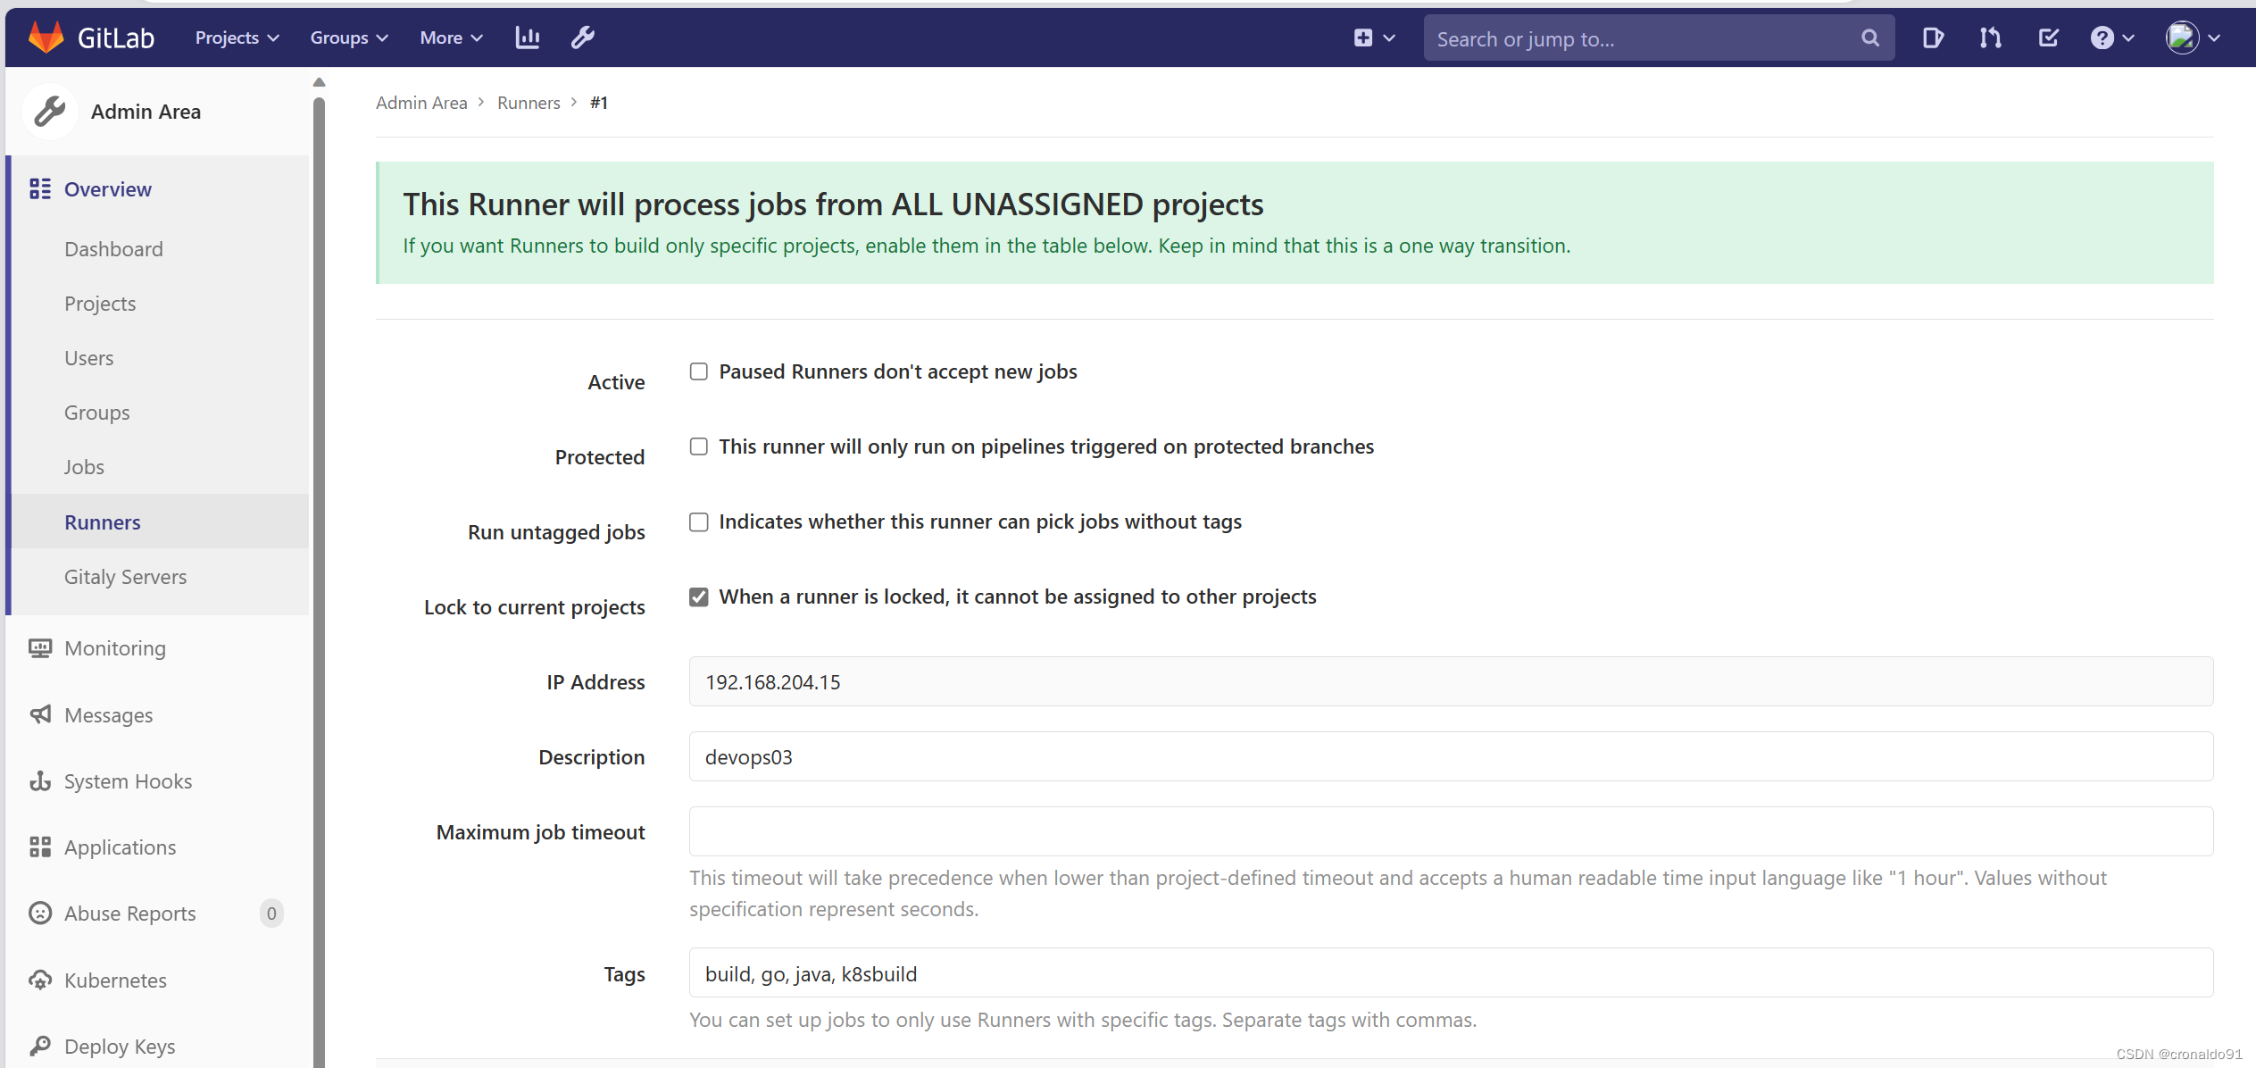Uncheck the lock to current projects checkbox
The width and height of the screenshot is (2256, 1068).
pos(698,597)
